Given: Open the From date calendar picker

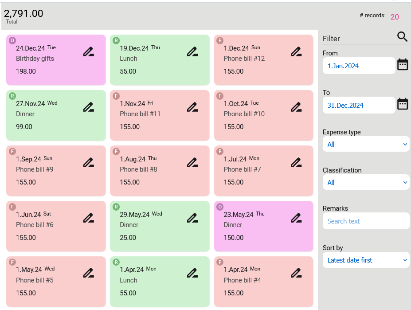Looking at the screenshot, I should tap(402, 64).
